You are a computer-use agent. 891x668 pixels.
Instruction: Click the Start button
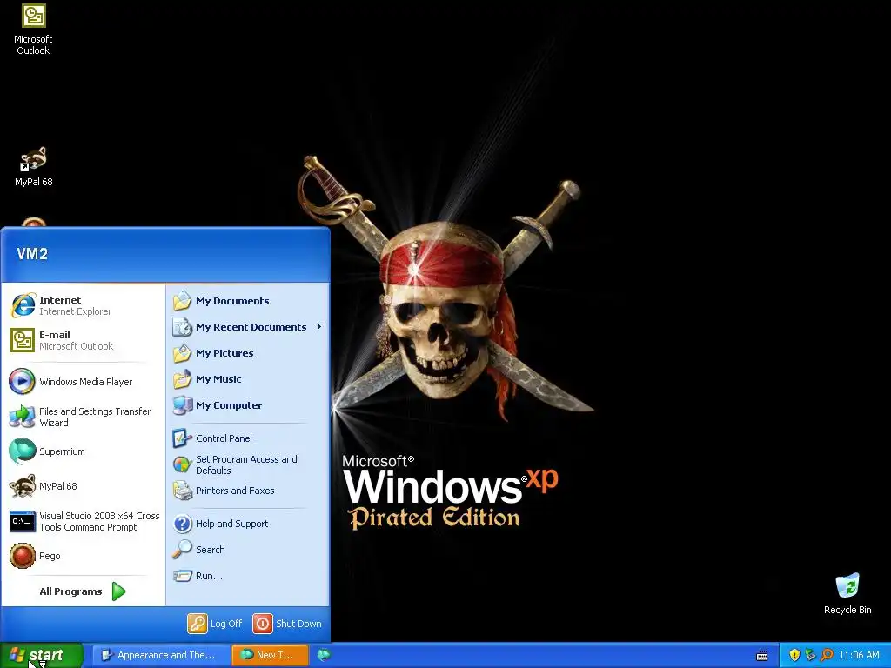pyautogui.click(x=42, y=655)
